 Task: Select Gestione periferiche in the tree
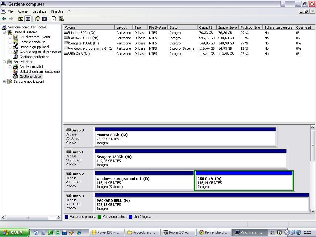[x=34, y=57]
